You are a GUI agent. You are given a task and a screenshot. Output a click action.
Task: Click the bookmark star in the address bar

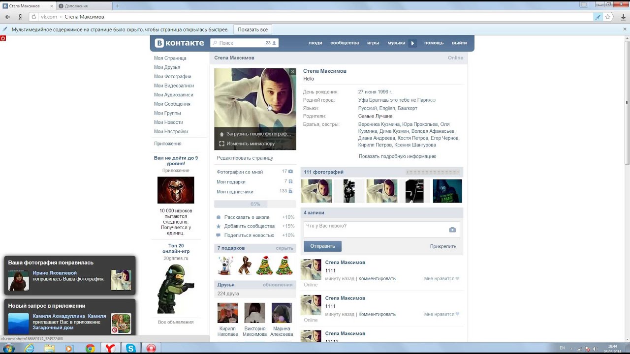click(x=608, y=17)
